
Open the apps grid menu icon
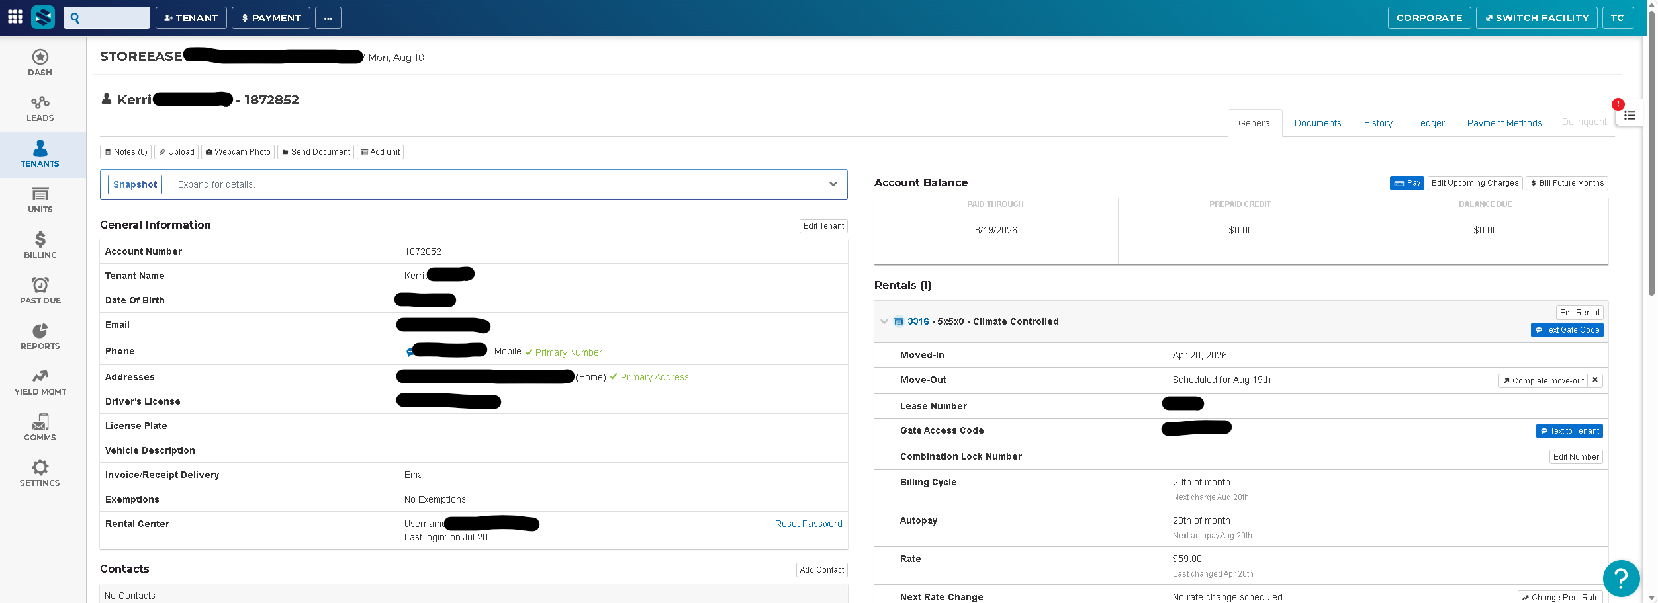[15, 17]
